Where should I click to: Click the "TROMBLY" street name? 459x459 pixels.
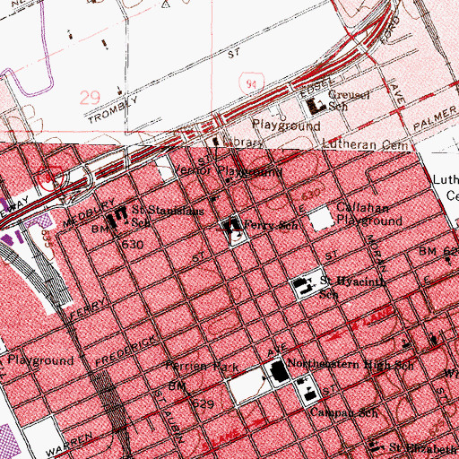(x=113, y=110)
